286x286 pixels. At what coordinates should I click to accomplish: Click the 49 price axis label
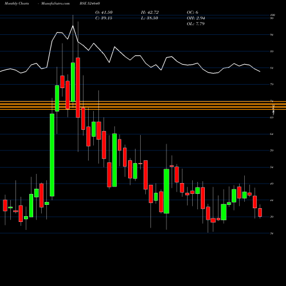(272, 184)
